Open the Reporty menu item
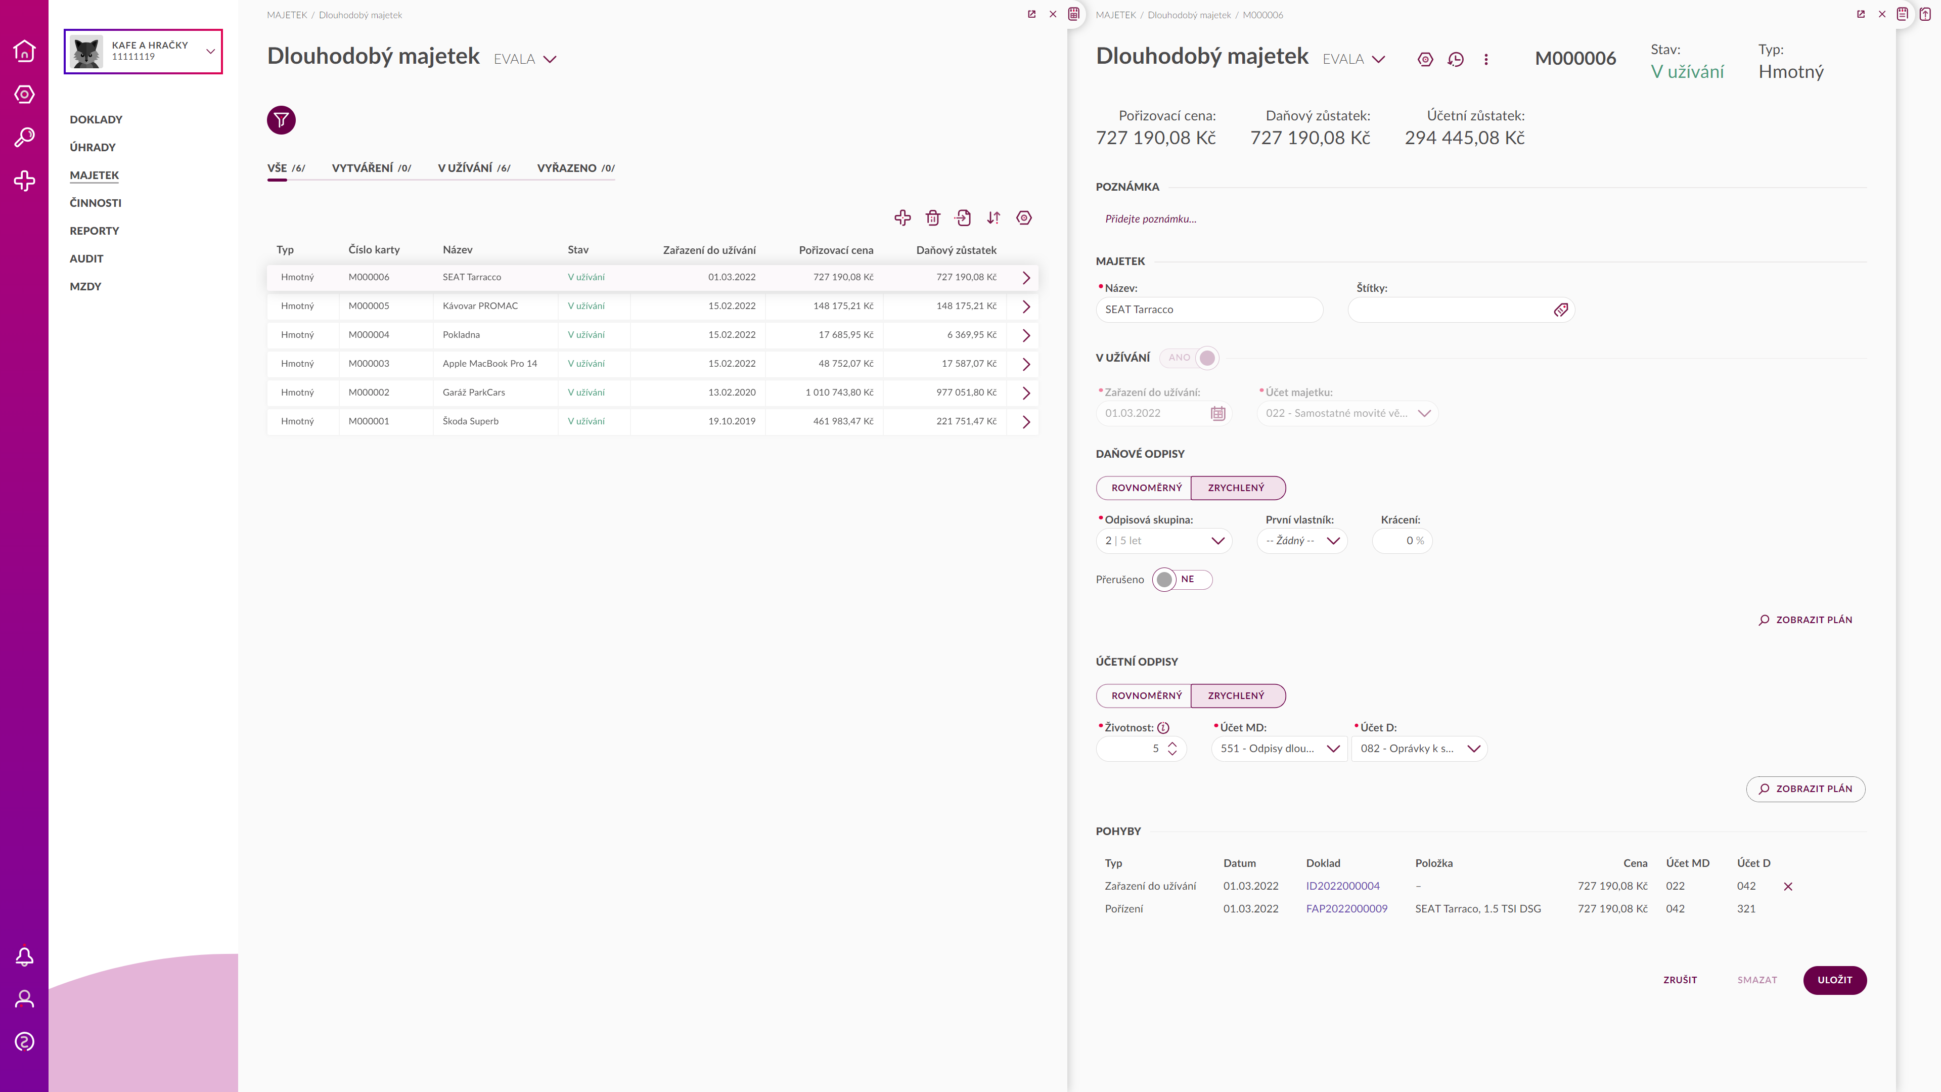Image resolution: width=1941 pixels, height=1092 pixels. coord(94,231)
